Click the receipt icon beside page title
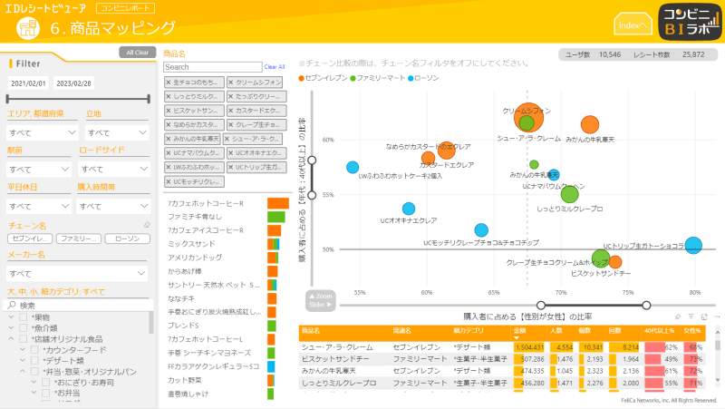Viewport: 725px width, 409px height. pos(28,29)
